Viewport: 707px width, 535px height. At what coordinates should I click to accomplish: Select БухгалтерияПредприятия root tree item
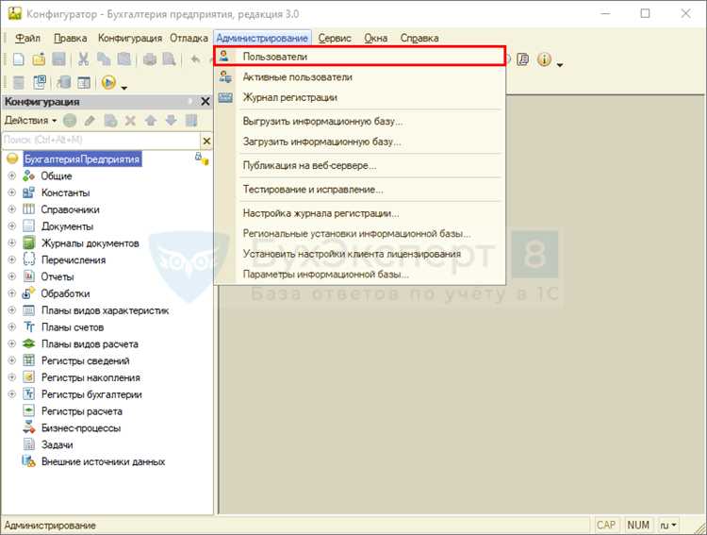click(82, 159)
